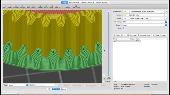The image size is (170, 95).
Task: Expand the Filament preset dropdown
Action: (x=166, y=15)
